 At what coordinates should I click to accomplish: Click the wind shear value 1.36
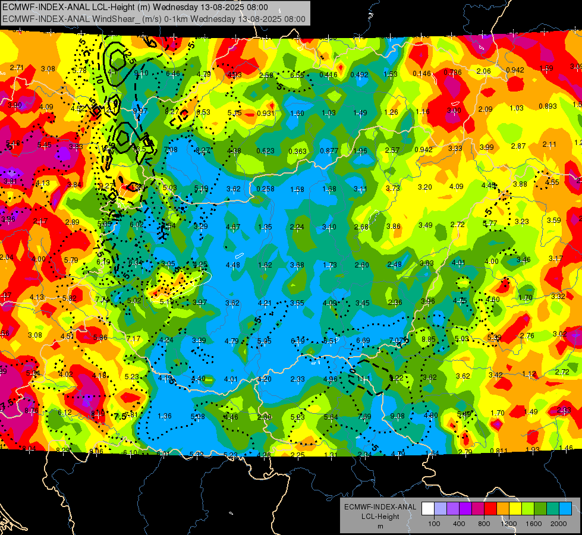(x=165, y=416)
